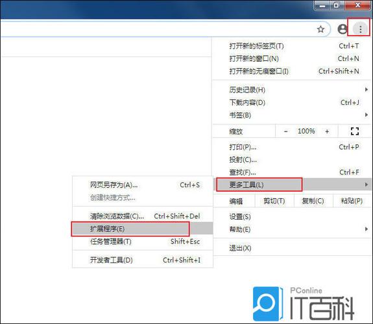Click the 100% zoom value
Viewport: 373px width, 324px height.
coord(306,131)
